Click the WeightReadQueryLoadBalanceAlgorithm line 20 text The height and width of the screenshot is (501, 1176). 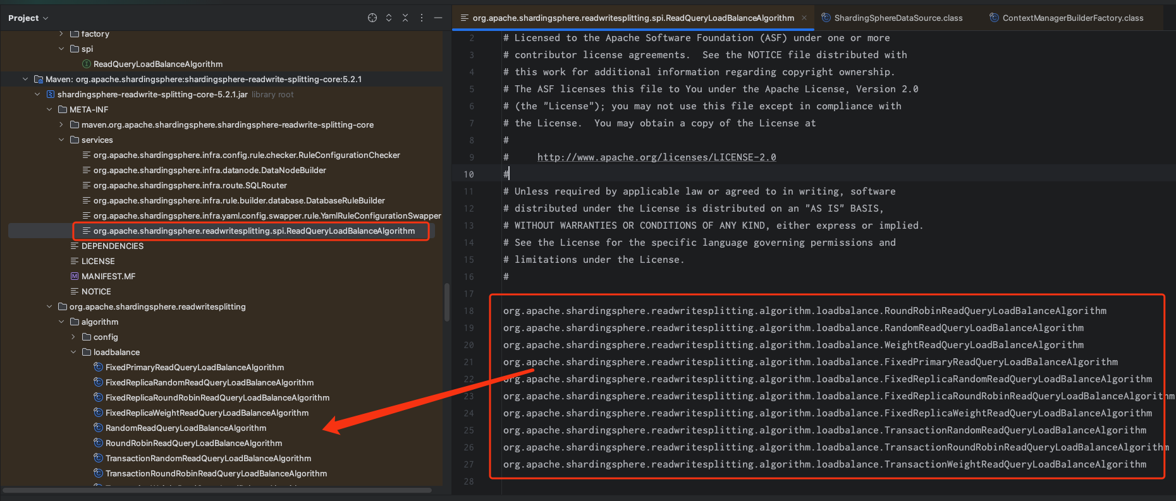(x=793, y=345)
